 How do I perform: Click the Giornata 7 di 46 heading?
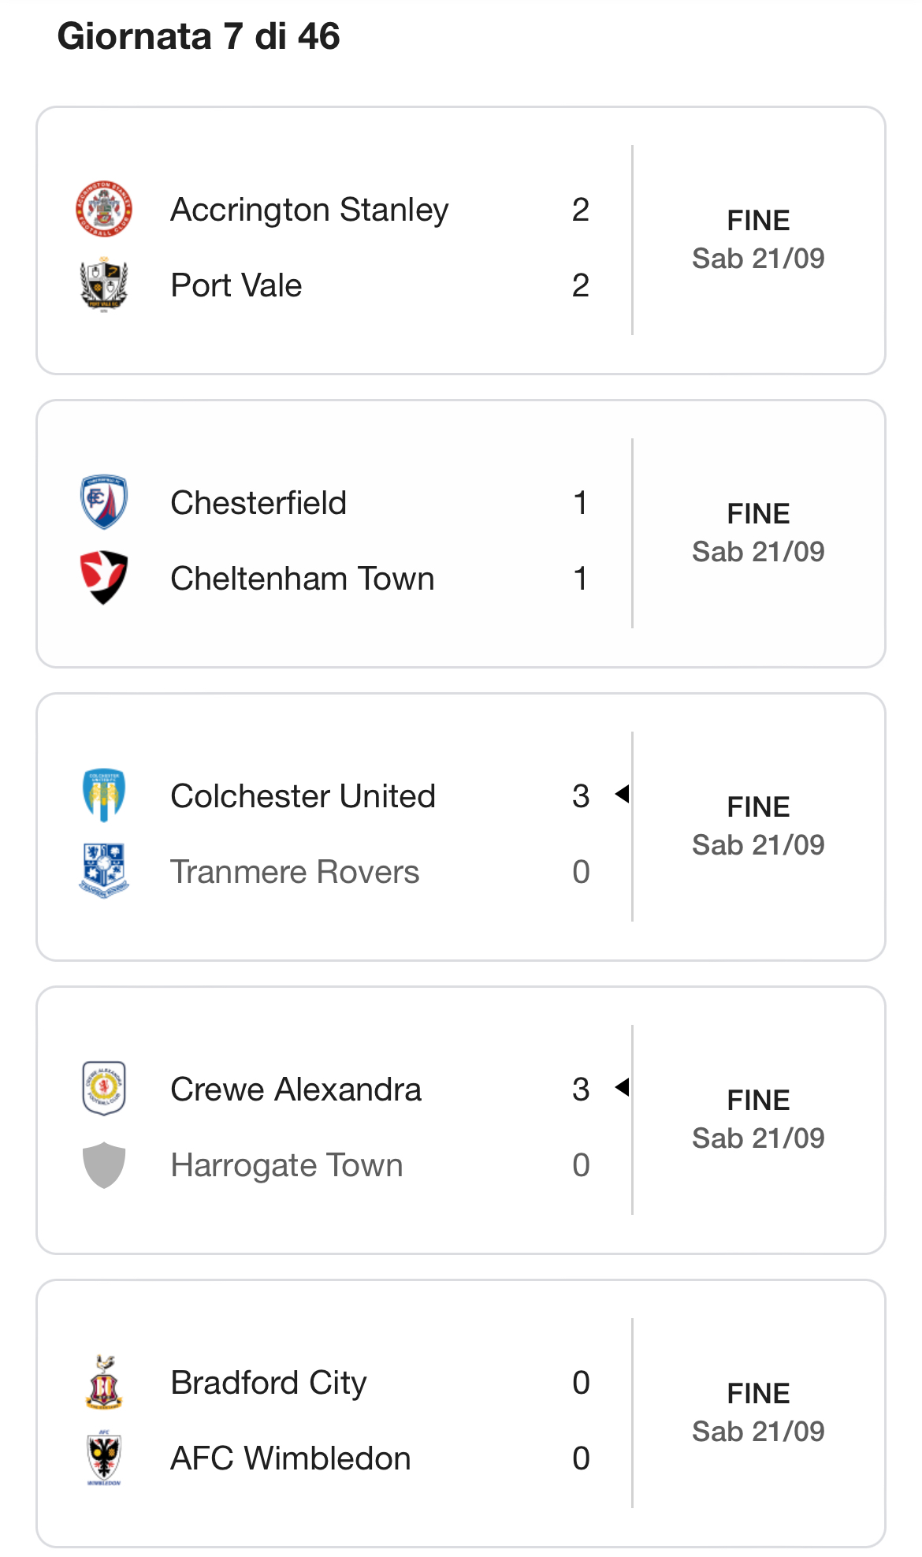(199, 36)
